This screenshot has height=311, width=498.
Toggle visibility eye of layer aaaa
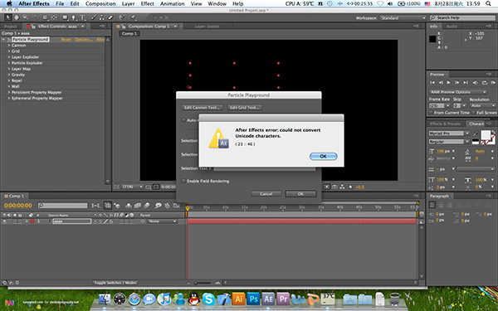click(x=5, y=221)
